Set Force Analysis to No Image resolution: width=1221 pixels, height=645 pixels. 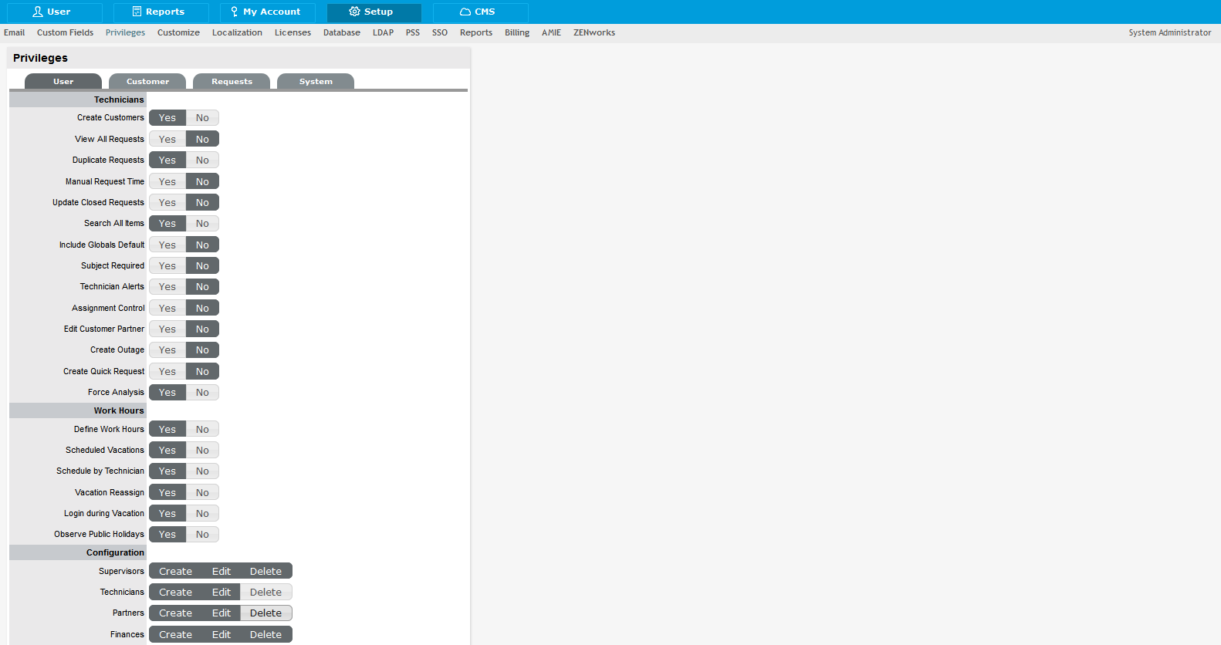[x=202, y=393]
